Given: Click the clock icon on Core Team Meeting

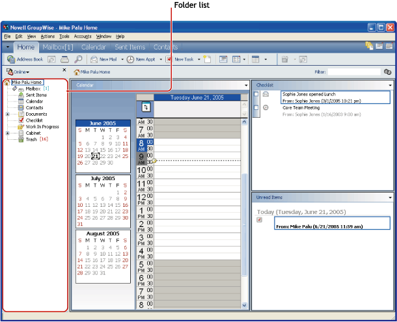Looking at the screenshot, I should tap(266, 107).
